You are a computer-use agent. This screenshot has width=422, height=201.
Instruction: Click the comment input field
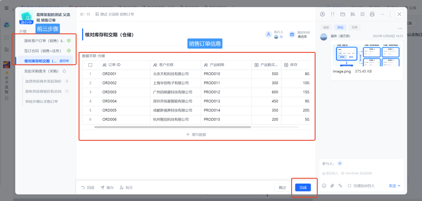tap(361, 173)
